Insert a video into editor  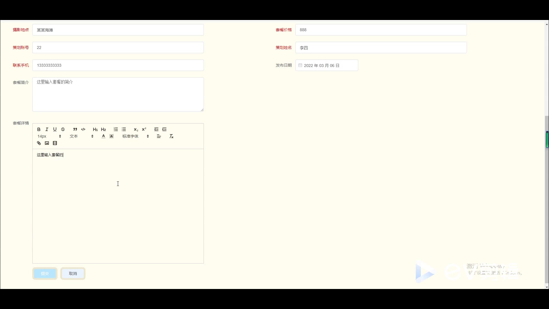click(x=55, y=143)
